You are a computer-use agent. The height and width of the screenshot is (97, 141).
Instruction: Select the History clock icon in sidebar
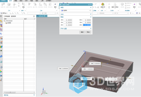click(1, 67)
